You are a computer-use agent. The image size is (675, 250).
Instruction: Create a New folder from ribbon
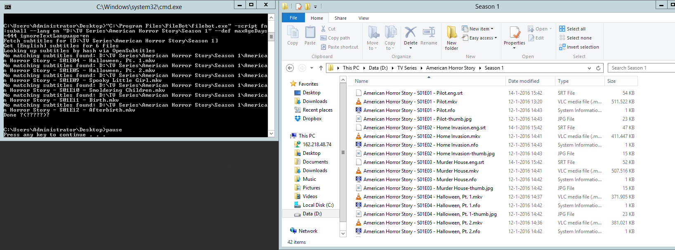tap(451, 38)
